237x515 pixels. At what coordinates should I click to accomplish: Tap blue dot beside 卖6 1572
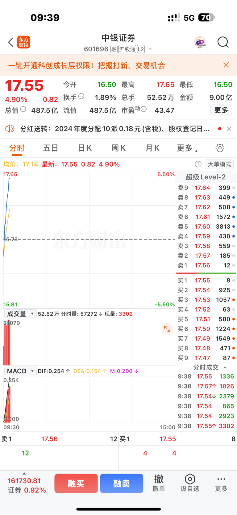[234, 217]
